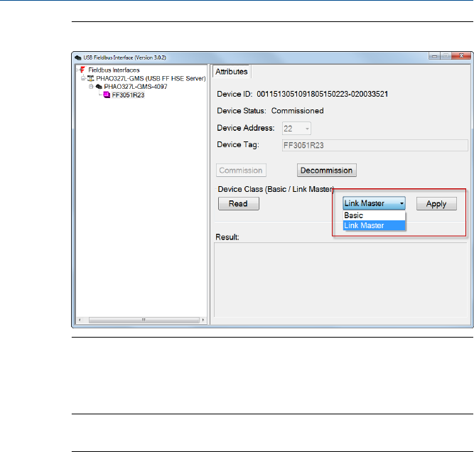Screen dimensions: 474x452
Task: Select FF3051R23 in the device tree
Action: [x=128, y=94]
